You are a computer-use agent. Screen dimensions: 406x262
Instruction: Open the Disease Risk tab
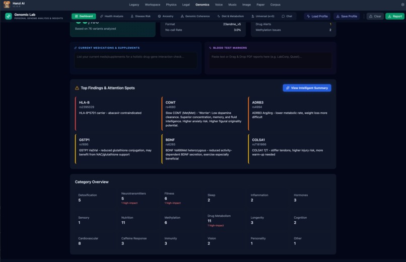point(141,16)
